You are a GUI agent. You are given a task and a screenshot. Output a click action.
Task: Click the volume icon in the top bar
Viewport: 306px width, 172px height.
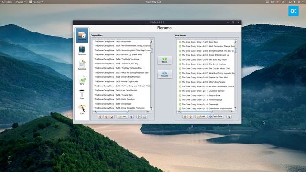coord(295,2)
